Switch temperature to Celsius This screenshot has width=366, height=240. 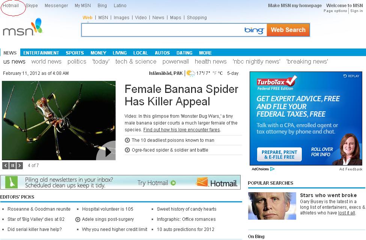[x=220, y=73]
